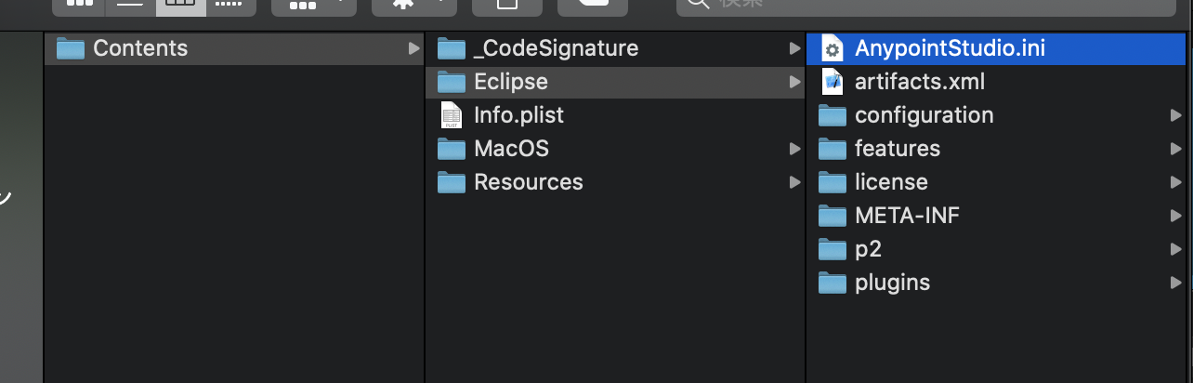Viewport: 1193px width, 383px height.
Task: Expand the configuration folder arrow
Action: coord(1176,115)
